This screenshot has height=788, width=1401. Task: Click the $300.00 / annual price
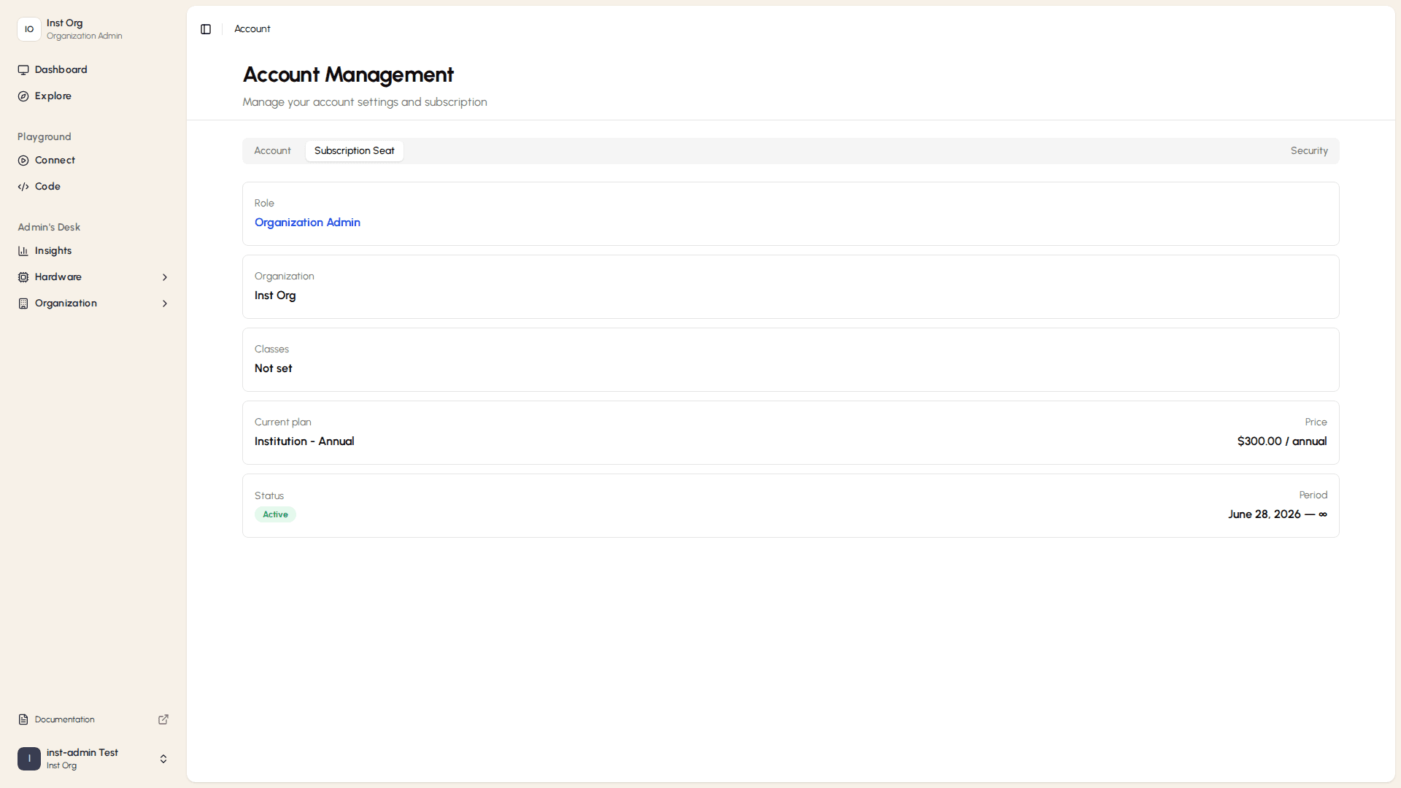click(x=1282, y=441)
